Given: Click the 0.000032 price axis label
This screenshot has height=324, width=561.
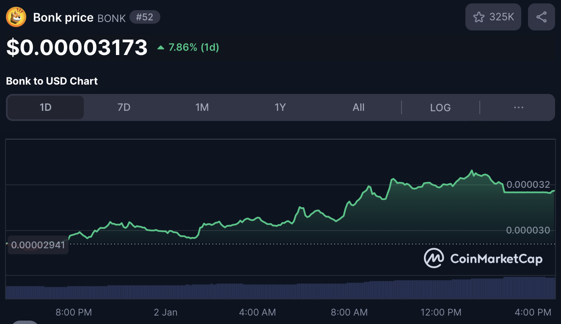Looking at the screenshot, I should [x=528, y=184].
